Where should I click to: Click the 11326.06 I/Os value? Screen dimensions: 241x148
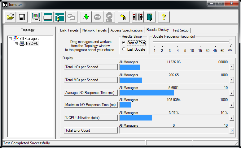[174, 62]
